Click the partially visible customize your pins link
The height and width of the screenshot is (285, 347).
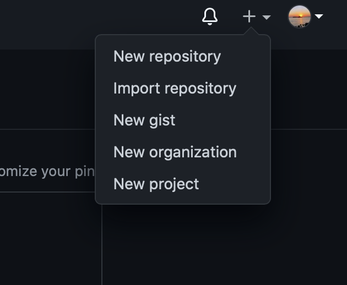point(47,172)
